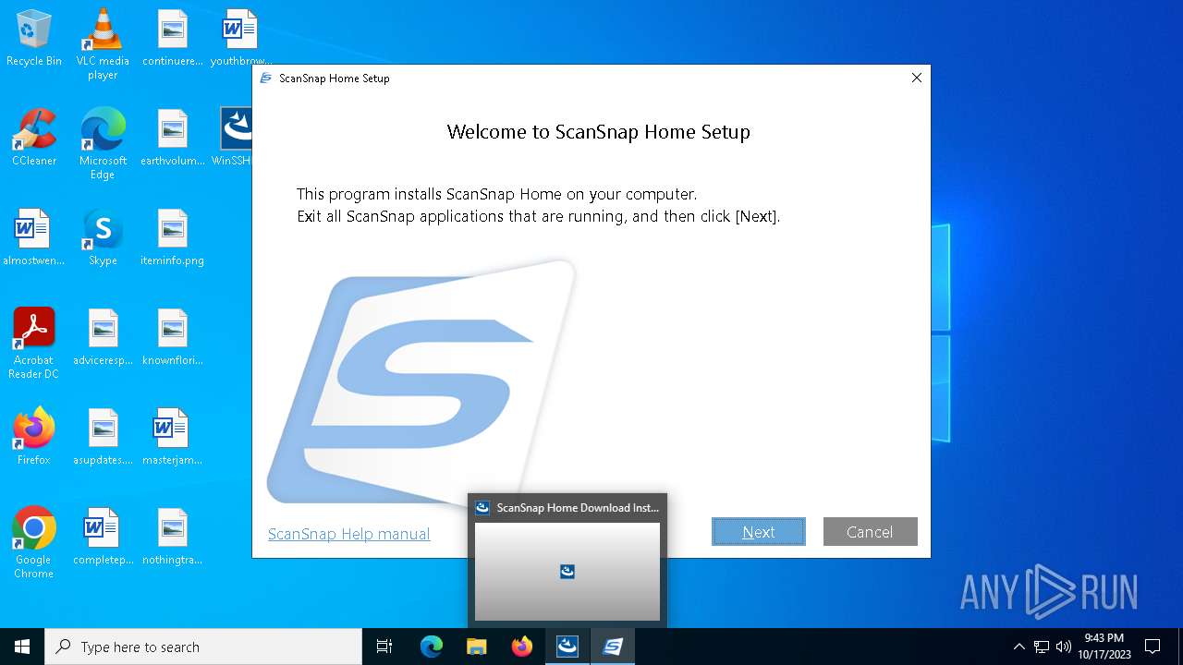The width and height of the screenshot is (1183, 665).
Task: Open volume control tray icon
Action: [1064, 647]
